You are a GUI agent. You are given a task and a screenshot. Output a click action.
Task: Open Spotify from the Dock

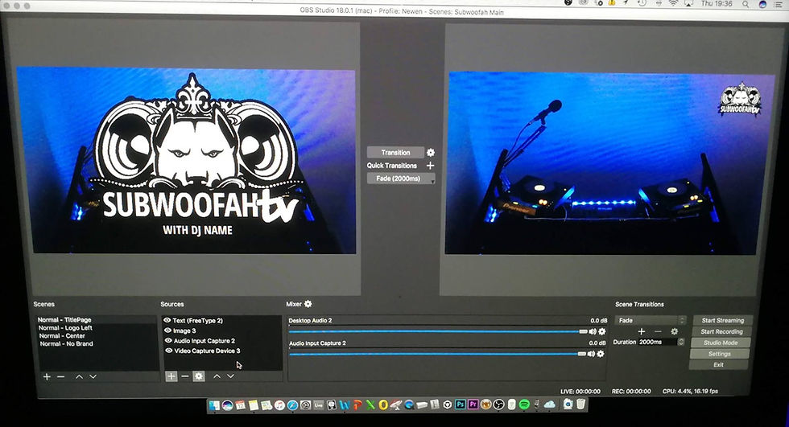[524, 404]
